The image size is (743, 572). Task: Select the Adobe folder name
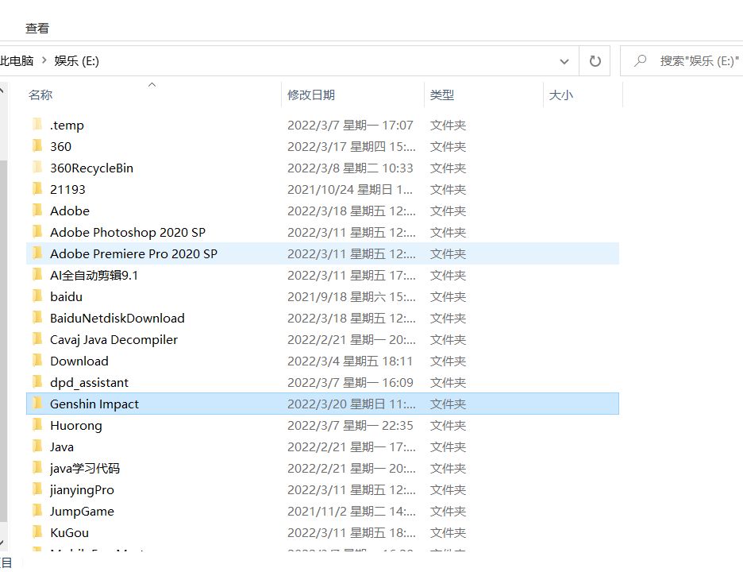[x=70, y=211]
